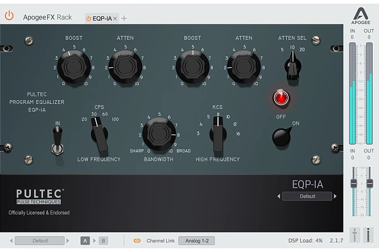Click the HIGH FREQUENCY label
This screenshot has width=379, height=252.
pos(218,159)
